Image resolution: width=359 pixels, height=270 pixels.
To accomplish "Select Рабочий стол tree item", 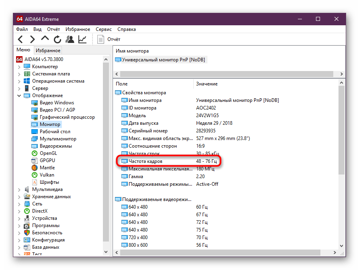I will click(x=55, y=132).
